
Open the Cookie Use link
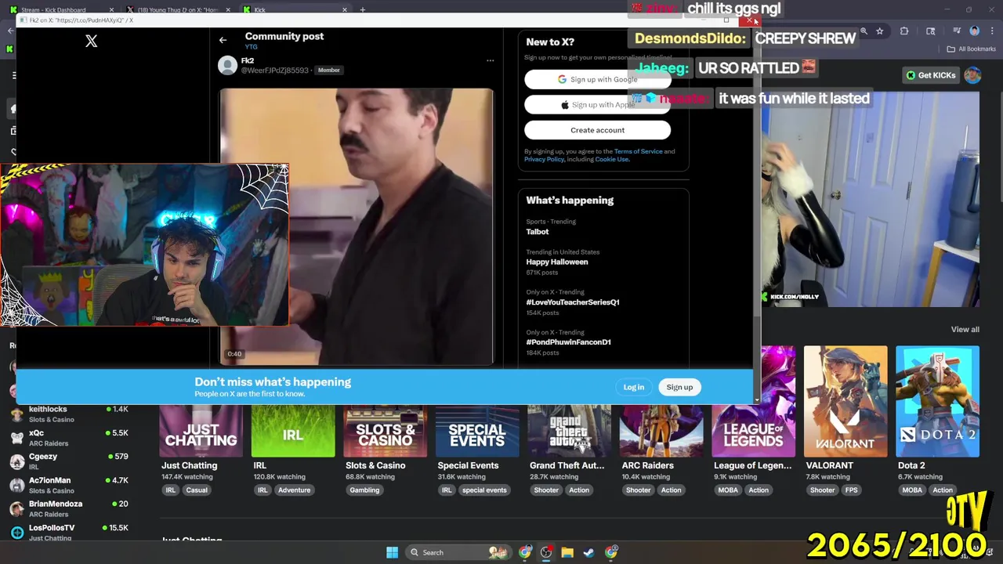(x=611, y=159)
